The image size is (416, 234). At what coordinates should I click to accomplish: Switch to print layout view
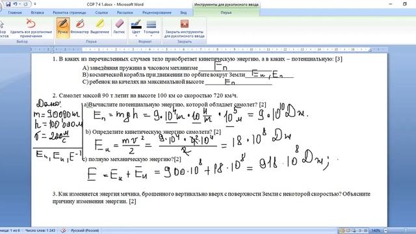(342, 230)
